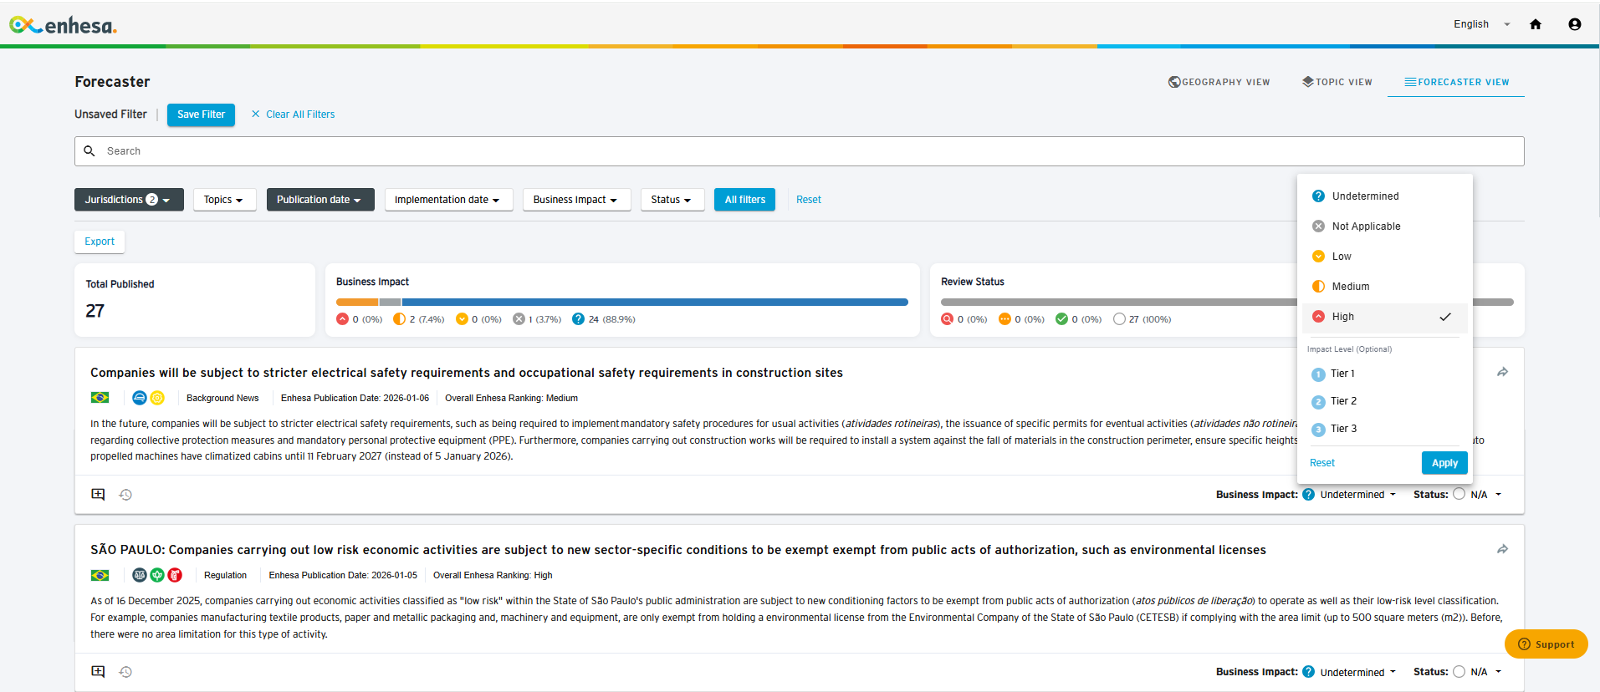Image resolution: width=1600 pixels, height=692 pixels.
Task: Open the electrical safety requirements article title
Action: pos(467,373)
